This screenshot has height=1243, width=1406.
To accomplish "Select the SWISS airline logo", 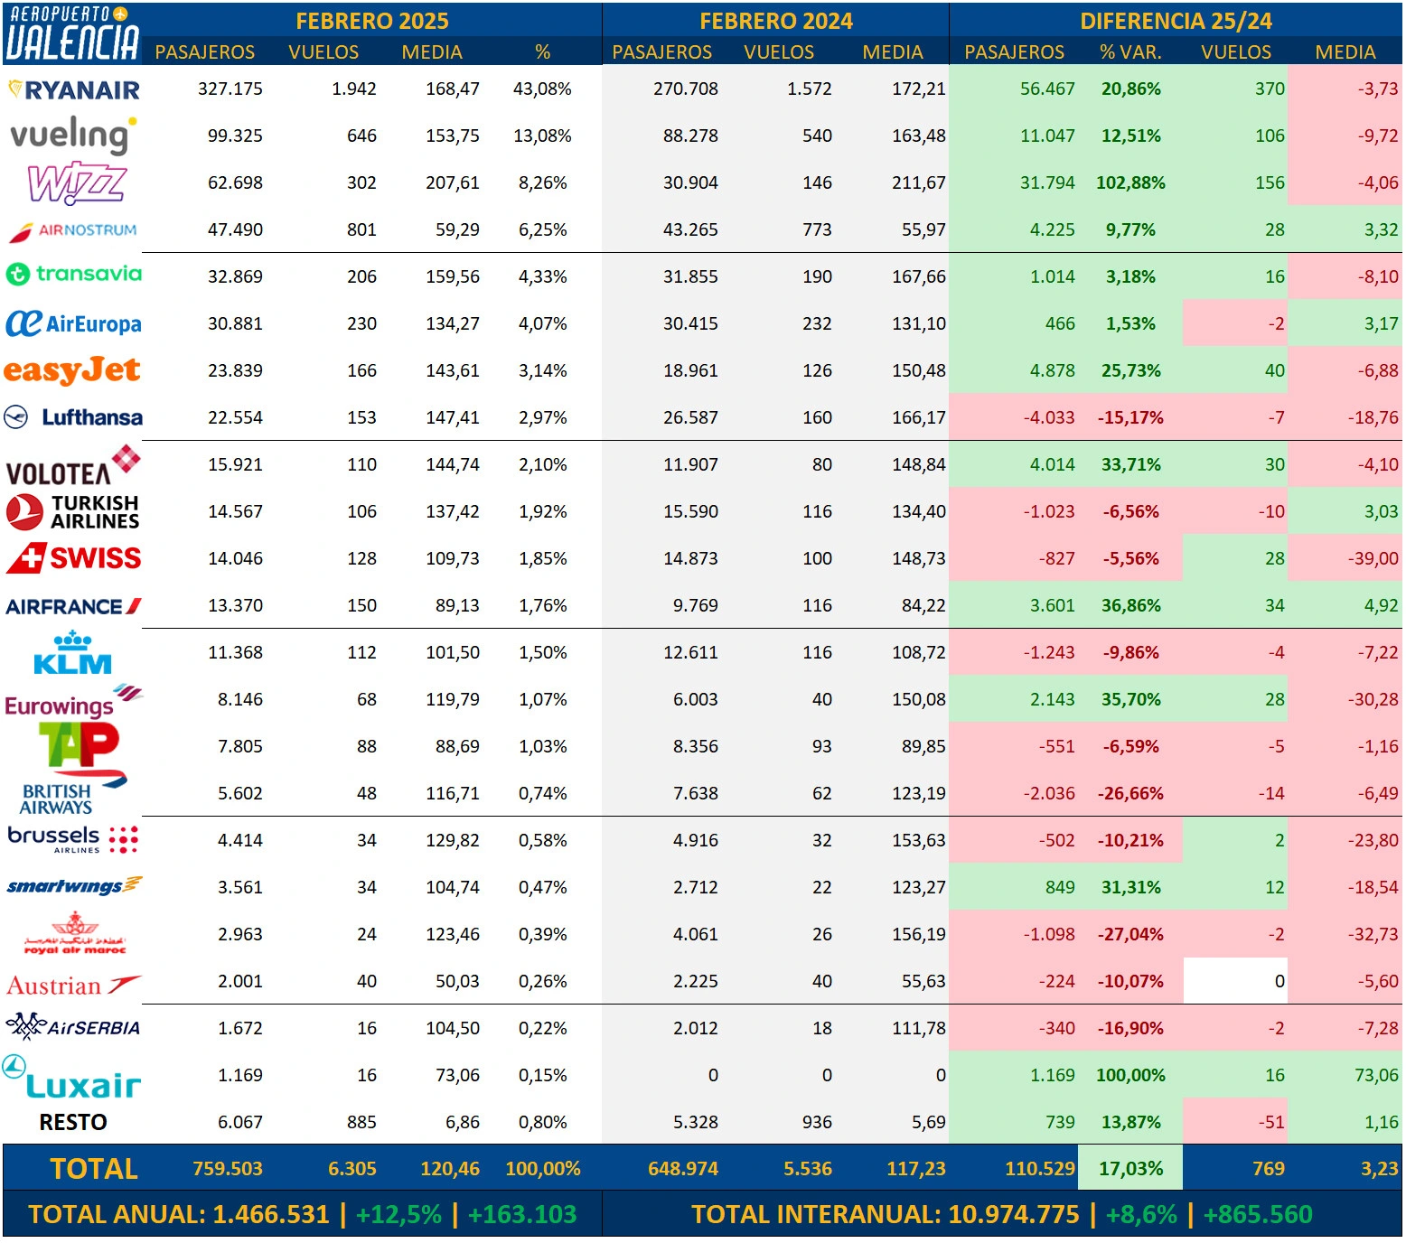I will click(x=73, y=558).
